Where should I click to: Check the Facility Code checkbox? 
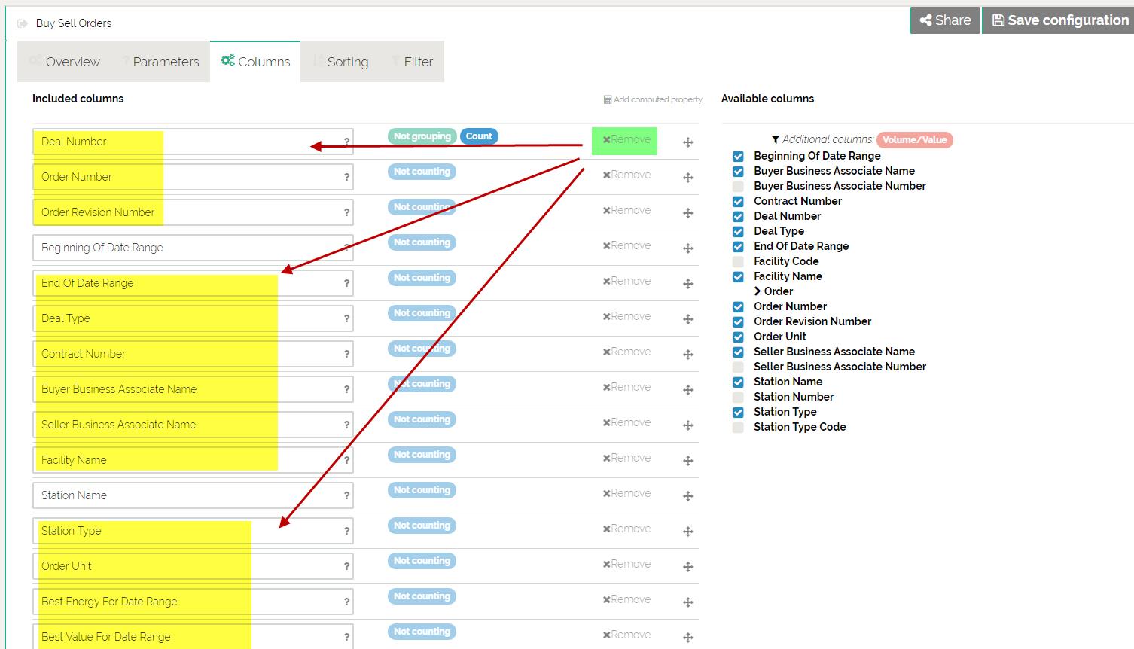tap(738, 261)
